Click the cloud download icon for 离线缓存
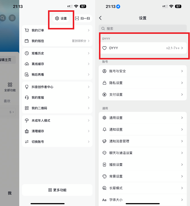 click(x=27, y=64)
